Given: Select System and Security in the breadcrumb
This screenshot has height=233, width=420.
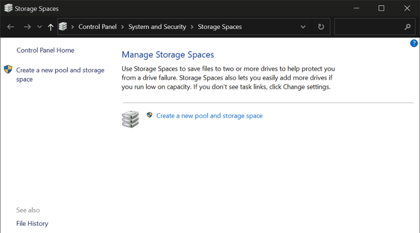Looking at the screenshot, I should coord(157,27).
